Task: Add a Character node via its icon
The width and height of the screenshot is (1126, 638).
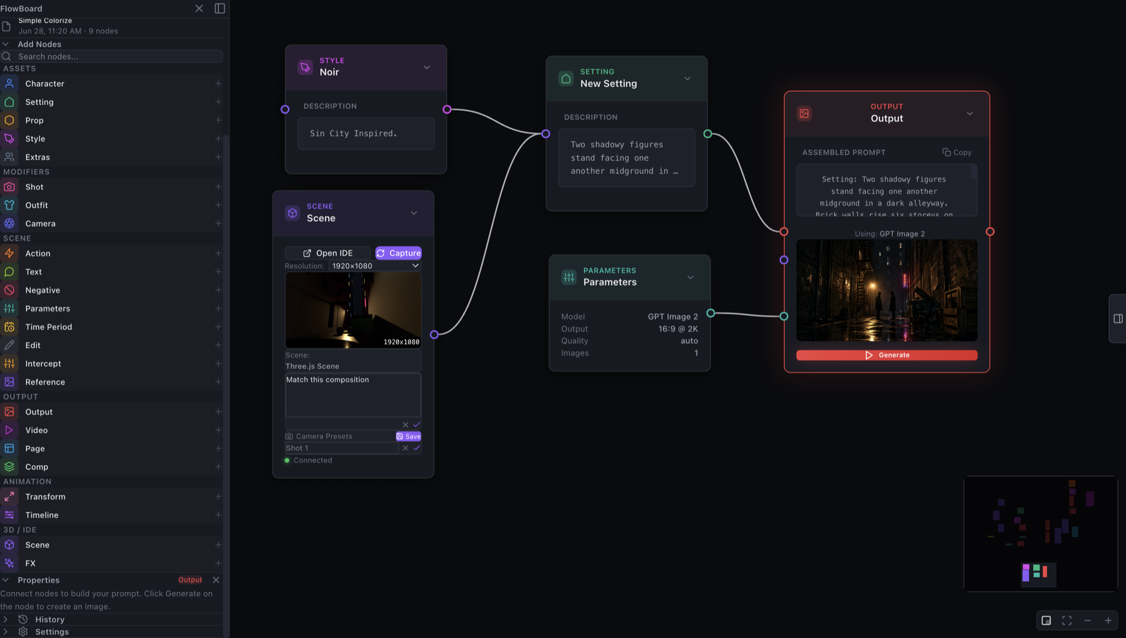Action: pyautogui.click(x=10, y=83)
